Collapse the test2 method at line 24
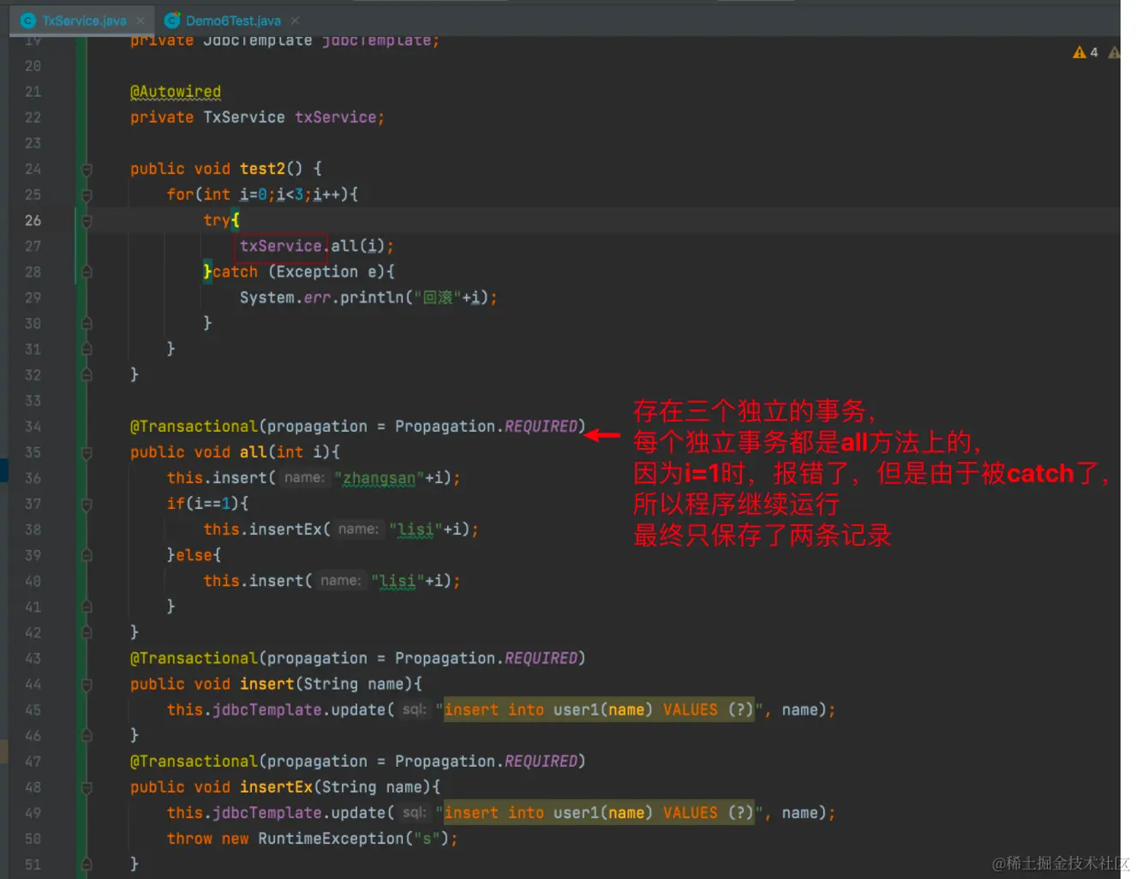The image size is (1136, 879). point(87,170)
